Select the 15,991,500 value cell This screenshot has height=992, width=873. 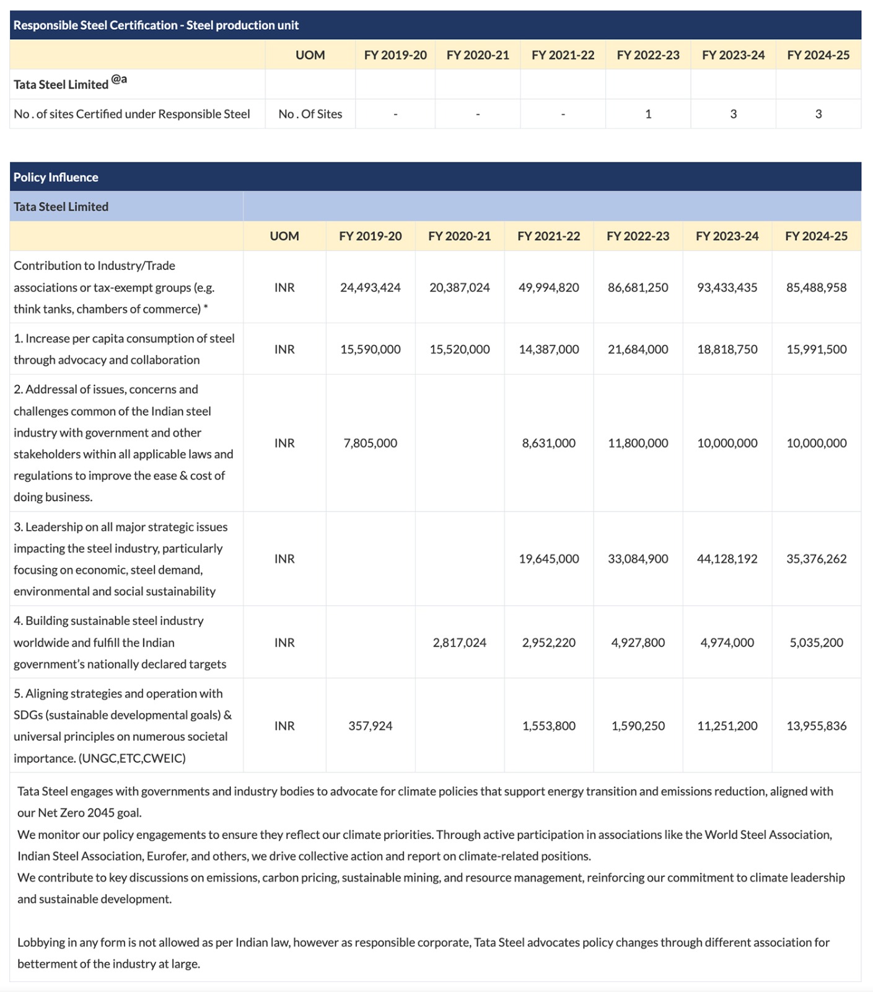816,349
